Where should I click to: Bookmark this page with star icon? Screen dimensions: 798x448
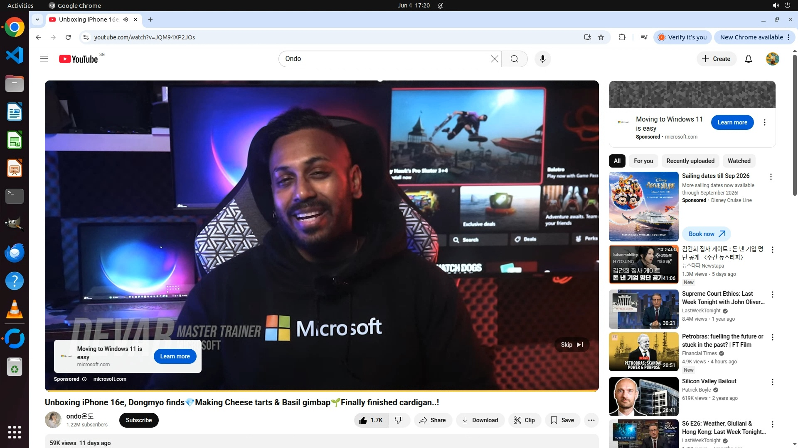click(x=601, y=37)
